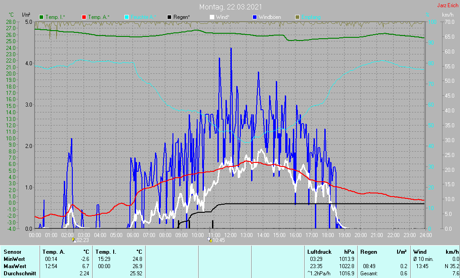This screenshot has height=278, width=460.
Task: Click the Jarz Erich link text
Action: click(448, 5)
